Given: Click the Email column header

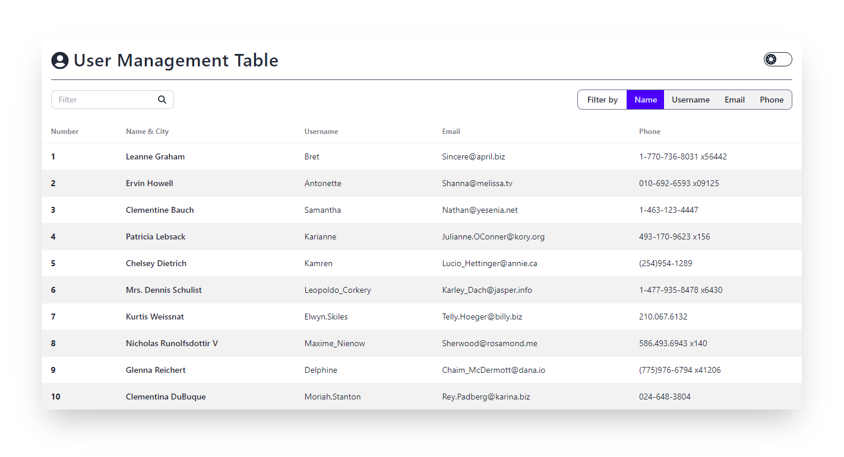Looking at the screenshot, I should [451, 132].
